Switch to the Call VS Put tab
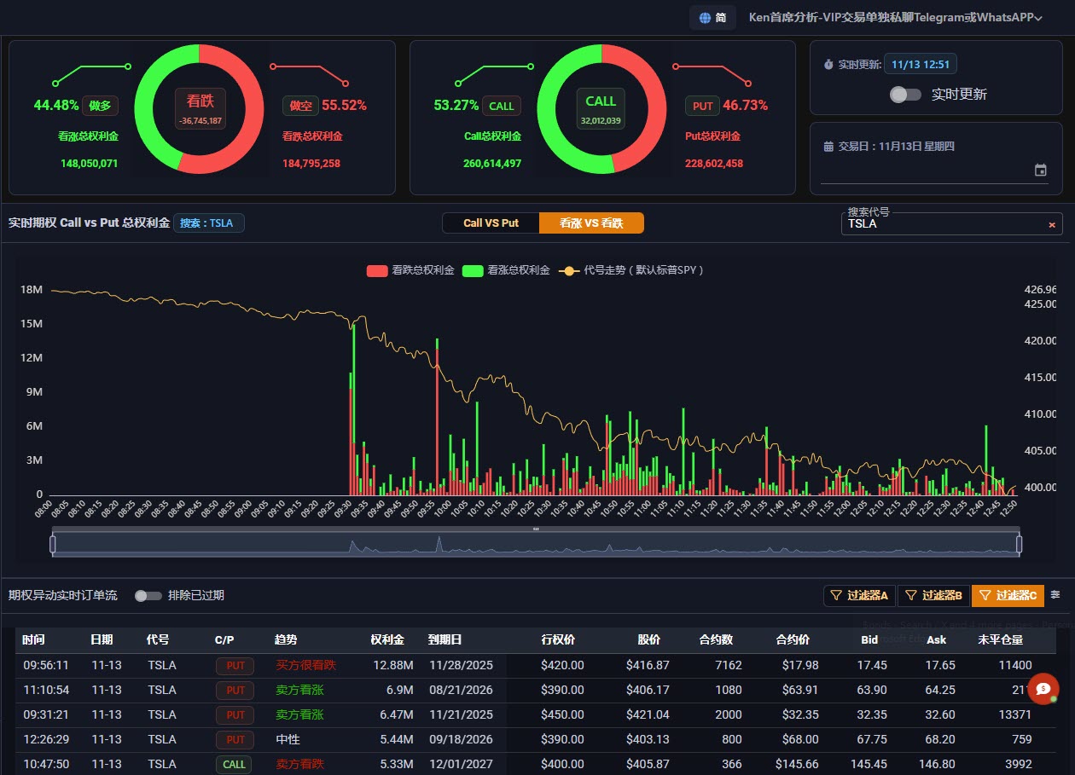The width and height of the screenshot is (1075, 775). pyautogui.click(x=491, y=223)
